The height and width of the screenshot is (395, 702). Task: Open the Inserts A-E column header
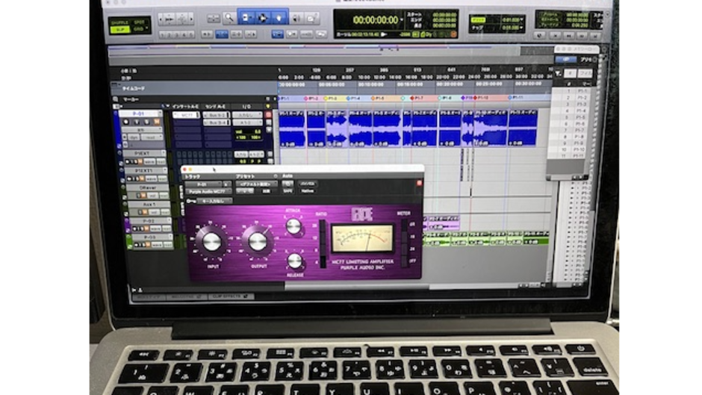click(x=185, y=107)
